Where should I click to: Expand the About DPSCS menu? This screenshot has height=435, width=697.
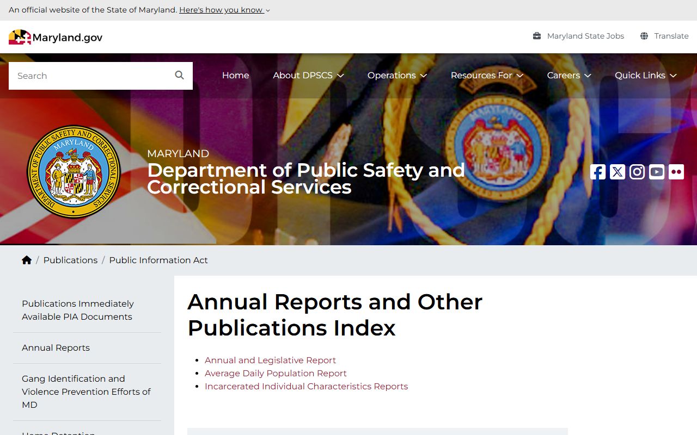pos(308,76)
